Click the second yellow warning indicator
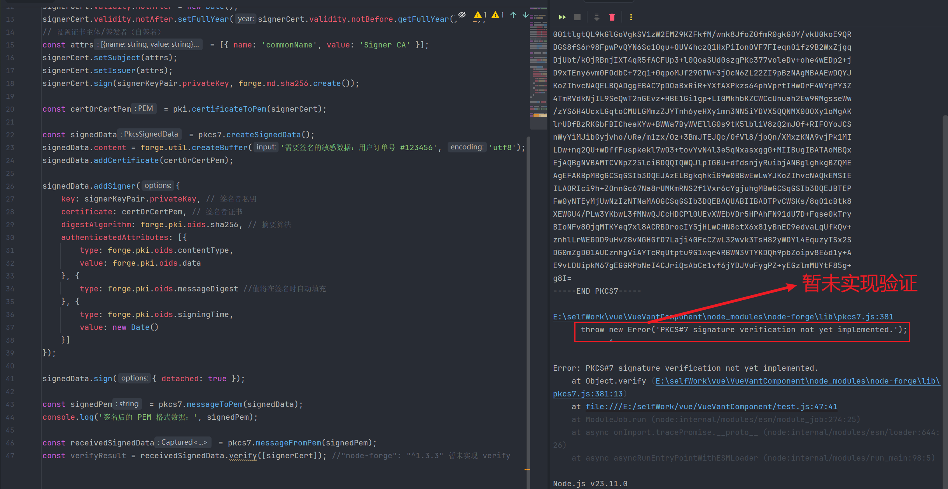The height and width of the screenshot is (489, 948). [x=497, y=15]
